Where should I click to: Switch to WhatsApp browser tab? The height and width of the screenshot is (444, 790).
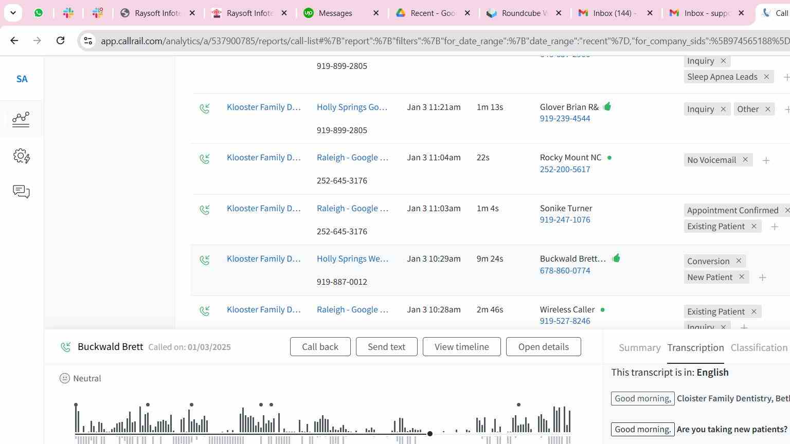39,13
